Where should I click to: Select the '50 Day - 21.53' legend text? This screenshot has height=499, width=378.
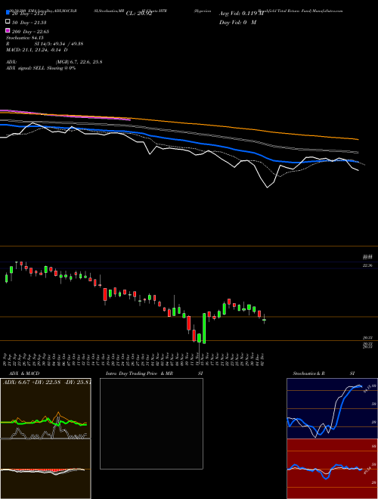click(29, 23)
